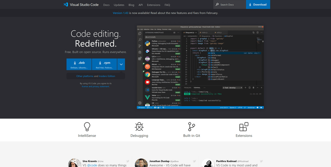This screenshot has width=331, height=167.
Task: Click the Source Control icon in screenshot's activity bar
Action: pyautogui.click(x=140, y=46)
